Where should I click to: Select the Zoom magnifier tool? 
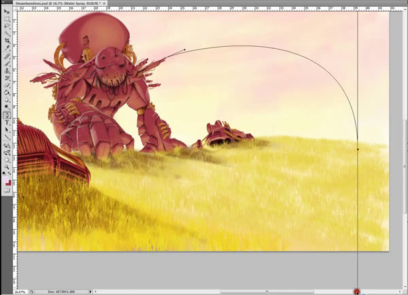(7, 167)
